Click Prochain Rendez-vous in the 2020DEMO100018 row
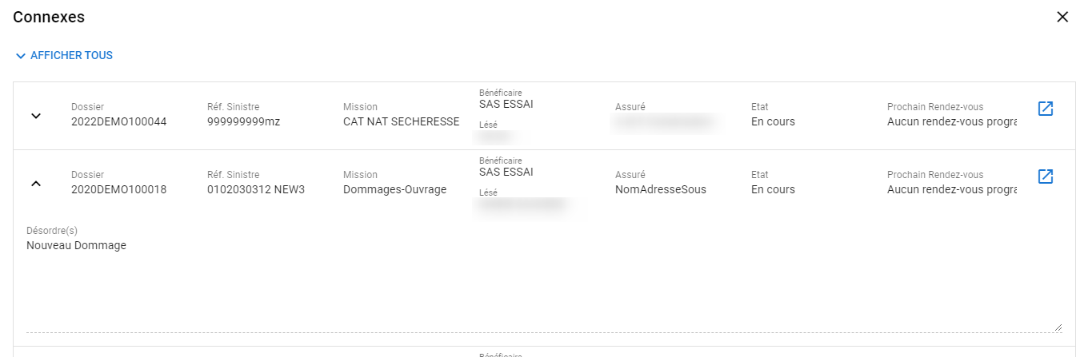 coord(952,190)
